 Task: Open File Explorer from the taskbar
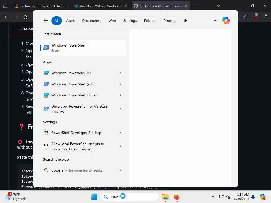(165, 197)
